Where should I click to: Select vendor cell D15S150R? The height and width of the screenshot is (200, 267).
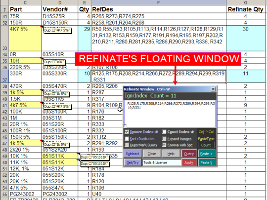pos(60,23)
